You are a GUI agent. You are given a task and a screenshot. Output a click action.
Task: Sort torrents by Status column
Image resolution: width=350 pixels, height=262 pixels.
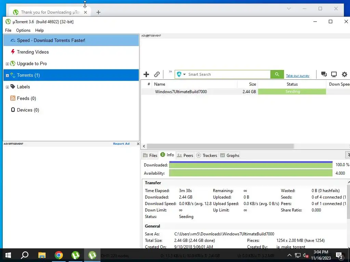292,84
